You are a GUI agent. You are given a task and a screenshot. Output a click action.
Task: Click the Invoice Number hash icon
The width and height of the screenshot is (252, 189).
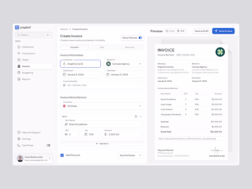pos(64,85)
